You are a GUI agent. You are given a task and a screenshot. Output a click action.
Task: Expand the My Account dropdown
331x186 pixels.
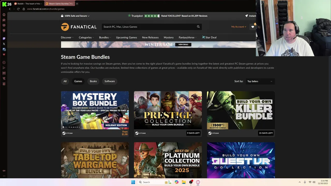pyautogui.click(x=239, y=27)
